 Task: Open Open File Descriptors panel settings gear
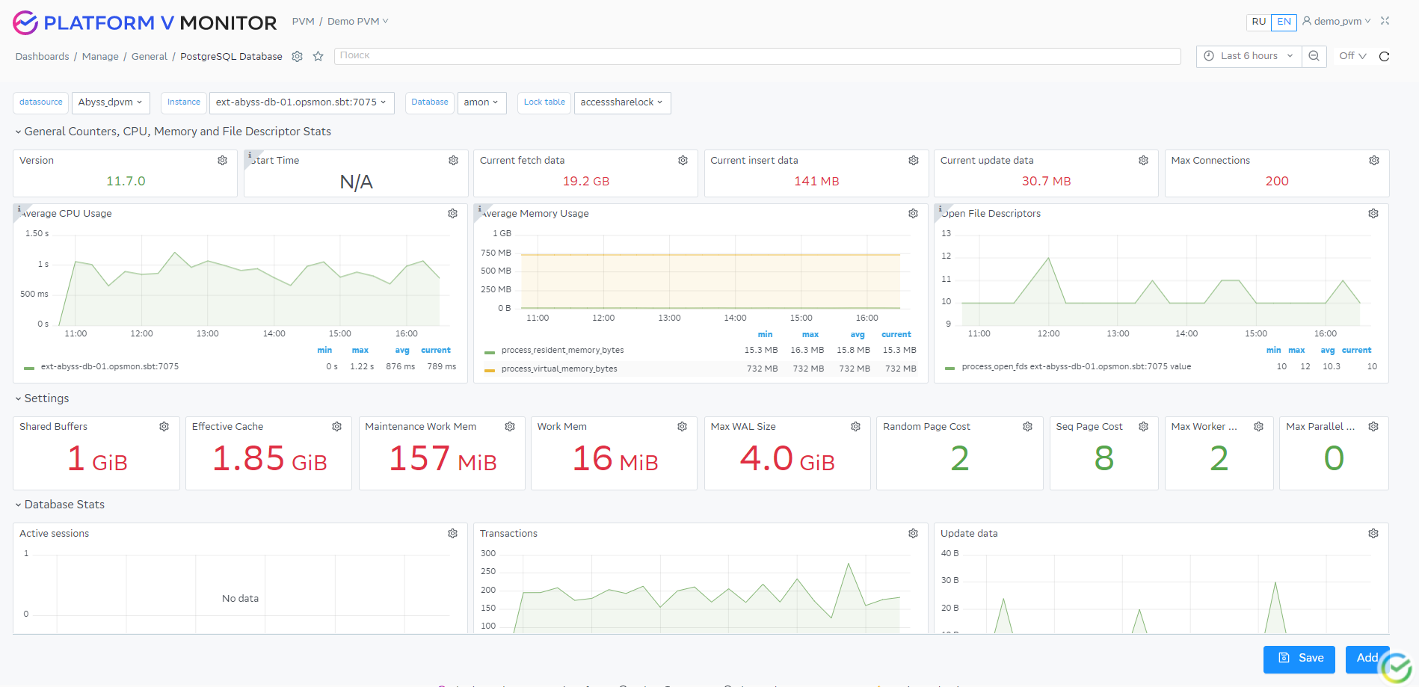pos(1373,214)
